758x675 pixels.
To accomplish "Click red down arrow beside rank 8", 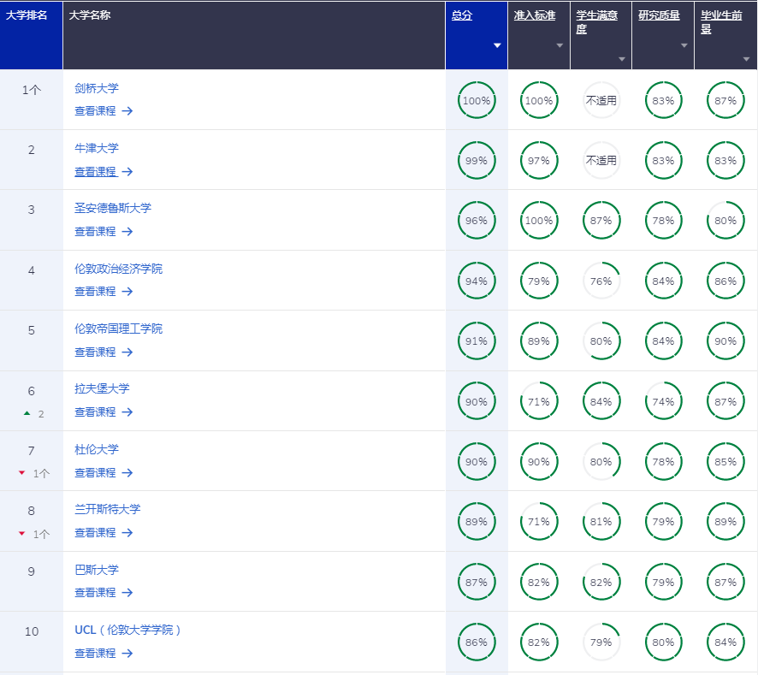I will tap(21, 533).
